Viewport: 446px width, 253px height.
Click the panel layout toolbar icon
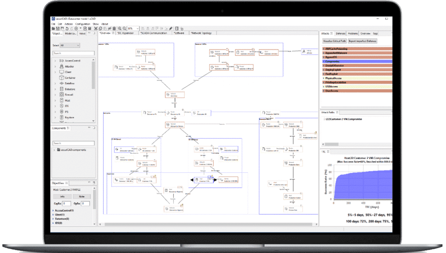point(177,29)
